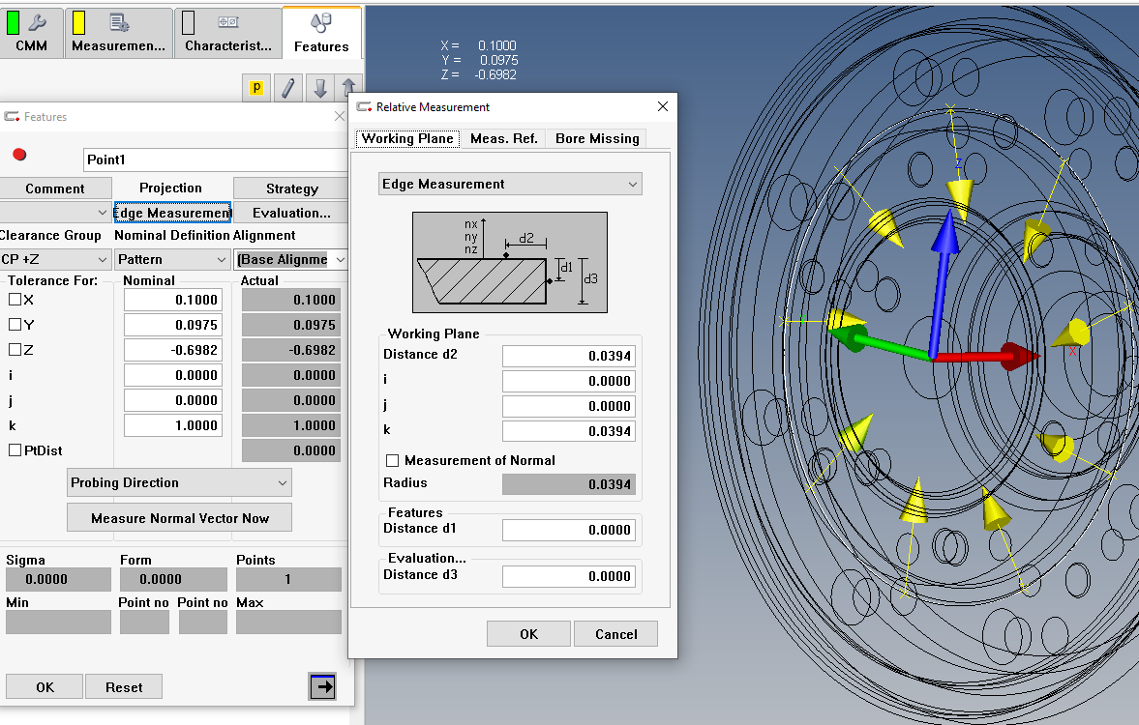This screenshot has height=725, width=1139.
Task: Click the yellow P toolbar icon
Action: tap(256, 88)
